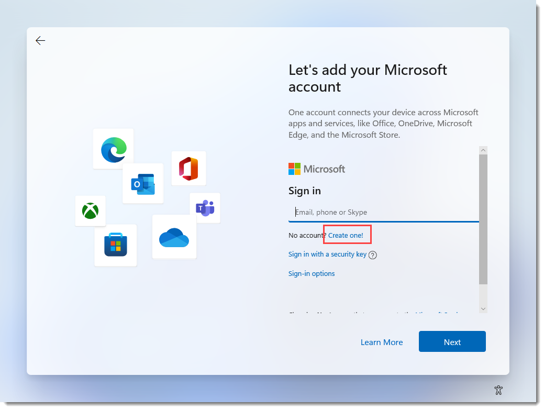Click the scrollbar up arrow
544x410 pixels.
tap(483, 150)
